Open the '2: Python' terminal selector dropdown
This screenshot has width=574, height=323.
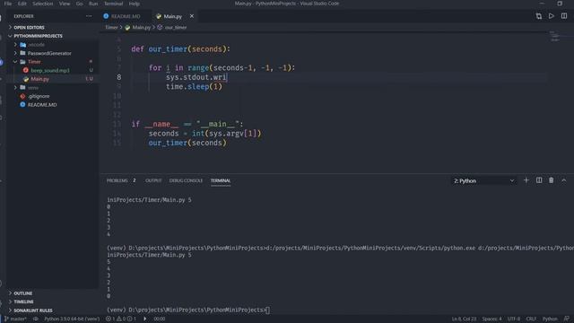(x=484, y=181)
